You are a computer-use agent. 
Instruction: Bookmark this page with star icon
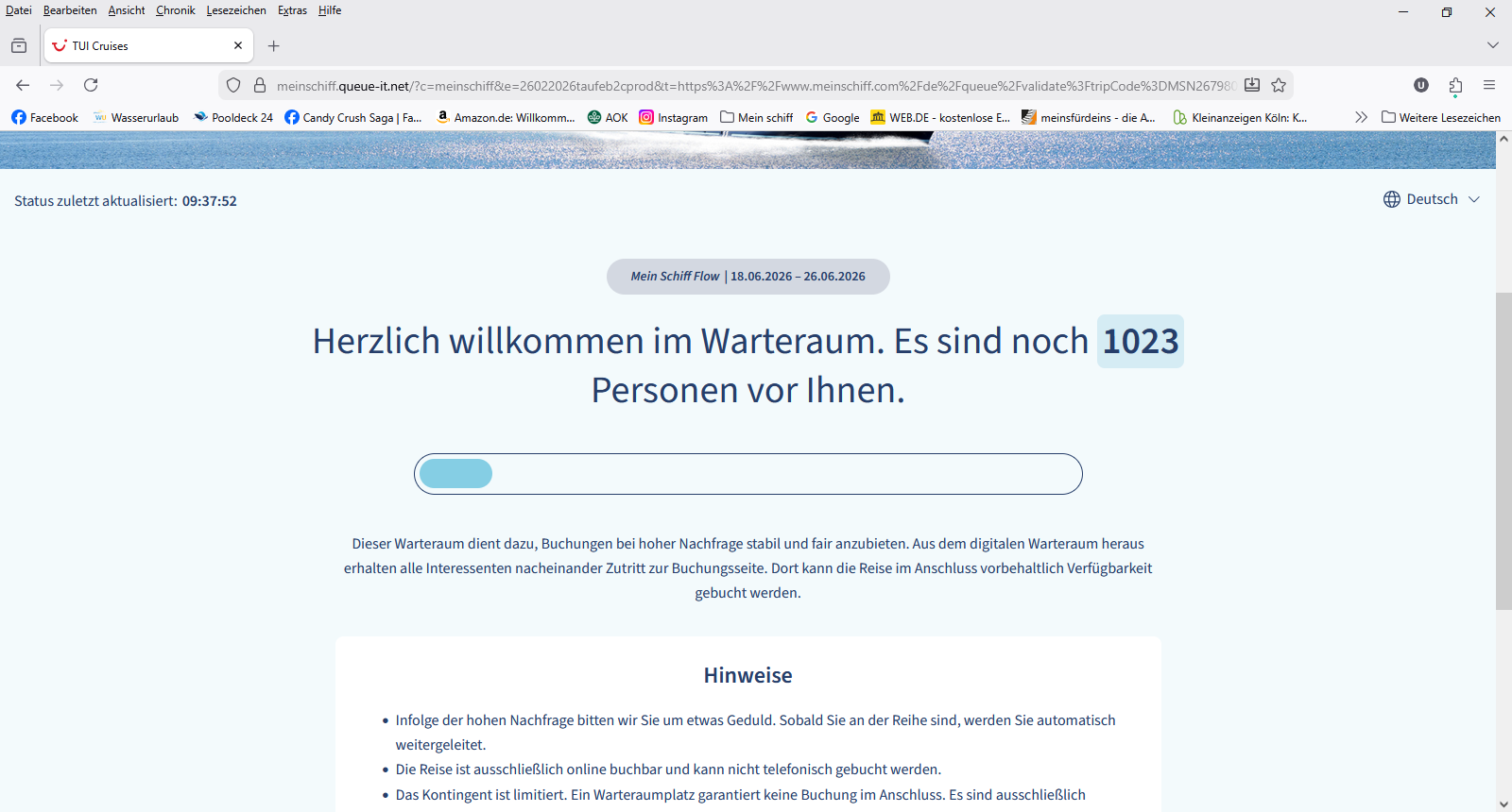tap(1279, 85)
